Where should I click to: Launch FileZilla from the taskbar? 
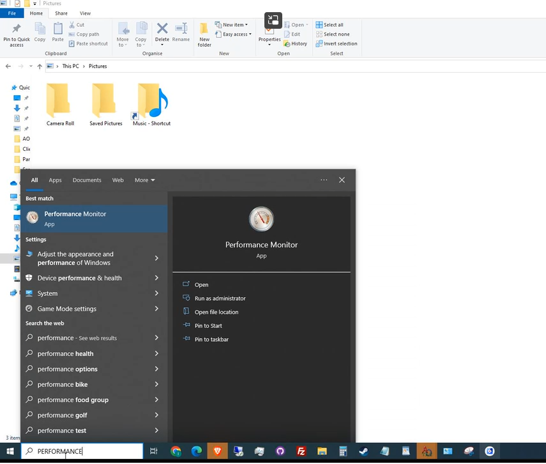[x=301, y=451]
